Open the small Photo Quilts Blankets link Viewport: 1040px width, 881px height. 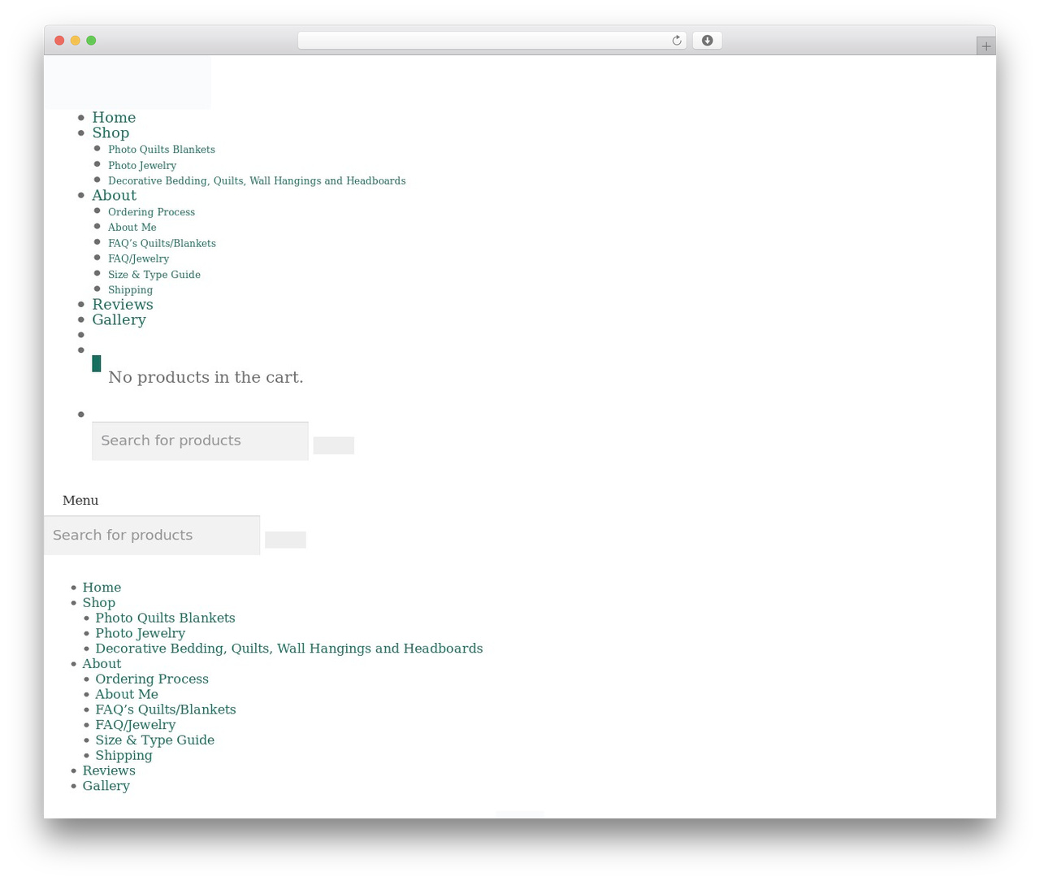click(x=162, y=150)
